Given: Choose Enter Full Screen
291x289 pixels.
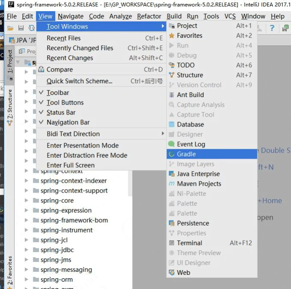Looking at the screenshot, I should point(71,165).
